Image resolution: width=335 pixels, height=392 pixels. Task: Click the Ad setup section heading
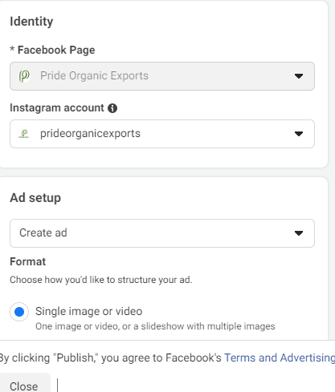35,198
